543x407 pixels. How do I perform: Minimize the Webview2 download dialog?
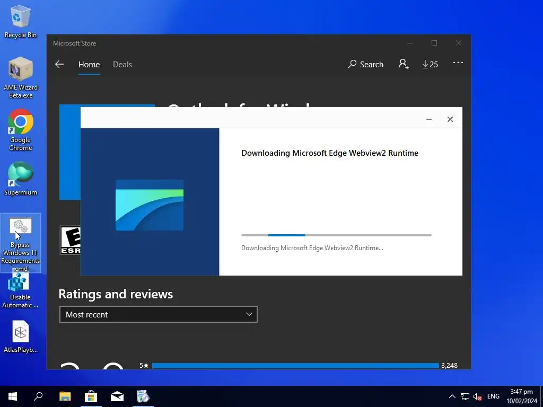coord(428,119)
